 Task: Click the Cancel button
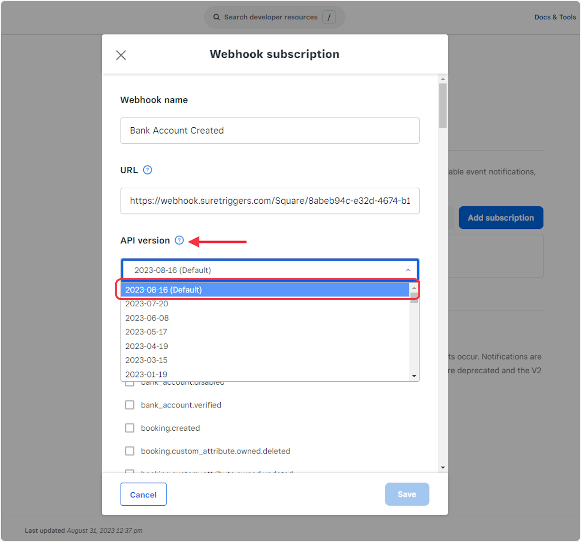[x=143, y=494]
